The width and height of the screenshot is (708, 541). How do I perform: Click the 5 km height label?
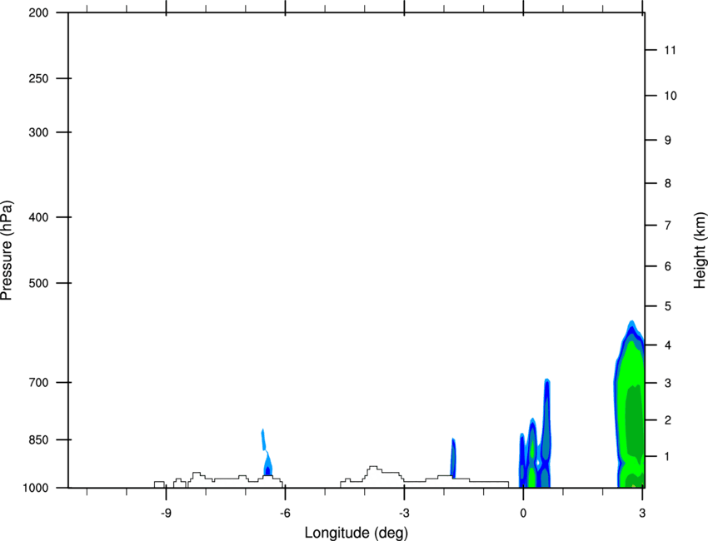[x=668, y=306]
